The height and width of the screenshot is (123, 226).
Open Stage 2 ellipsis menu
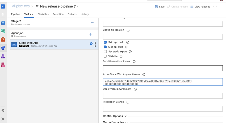[92, 22]
